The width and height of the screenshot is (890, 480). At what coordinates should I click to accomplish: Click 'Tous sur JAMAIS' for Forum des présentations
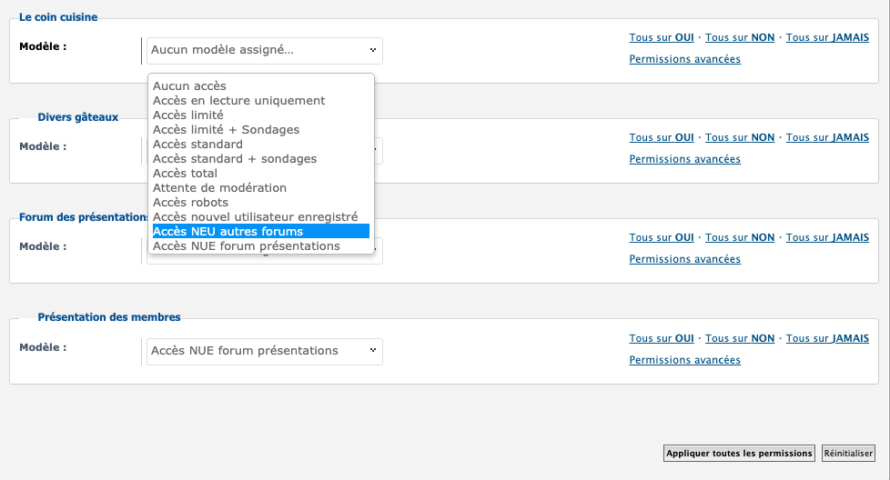827,238
